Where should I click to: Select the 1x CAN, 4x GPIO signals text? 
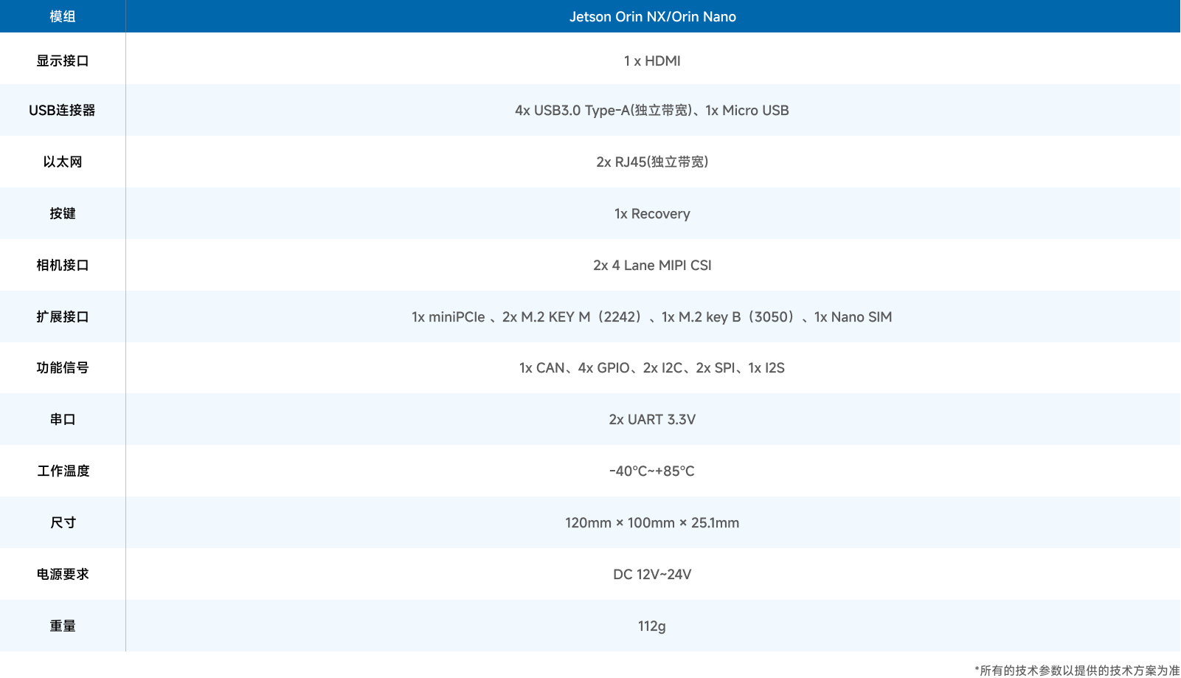652,367
